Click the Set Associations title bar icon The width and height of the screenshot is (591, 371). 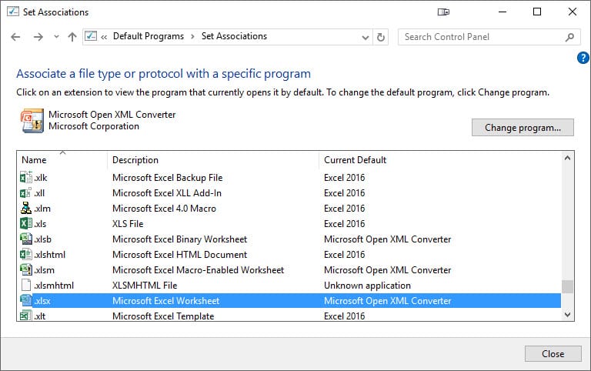[13, 12]
